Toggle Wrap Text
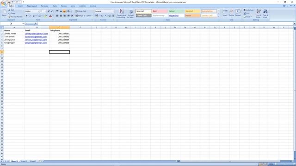 pyautogui.click(x=81, y=11)
